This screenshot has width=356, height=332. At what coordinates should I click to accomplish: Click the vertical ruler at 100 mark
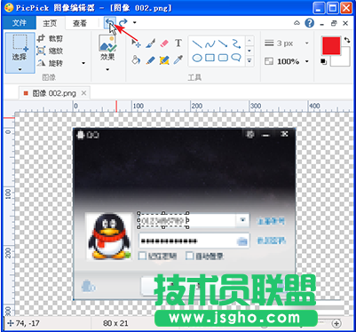8,194
